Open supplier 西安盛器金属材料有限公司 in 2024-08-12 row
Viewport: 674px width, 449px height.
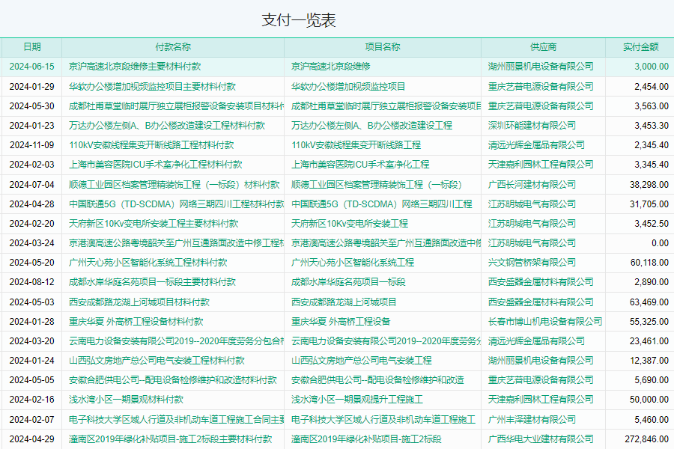[x=541, y=282]
